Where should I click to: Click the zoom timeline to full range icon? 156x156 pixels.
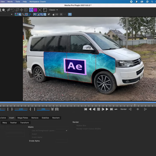(x=57, y=109)
